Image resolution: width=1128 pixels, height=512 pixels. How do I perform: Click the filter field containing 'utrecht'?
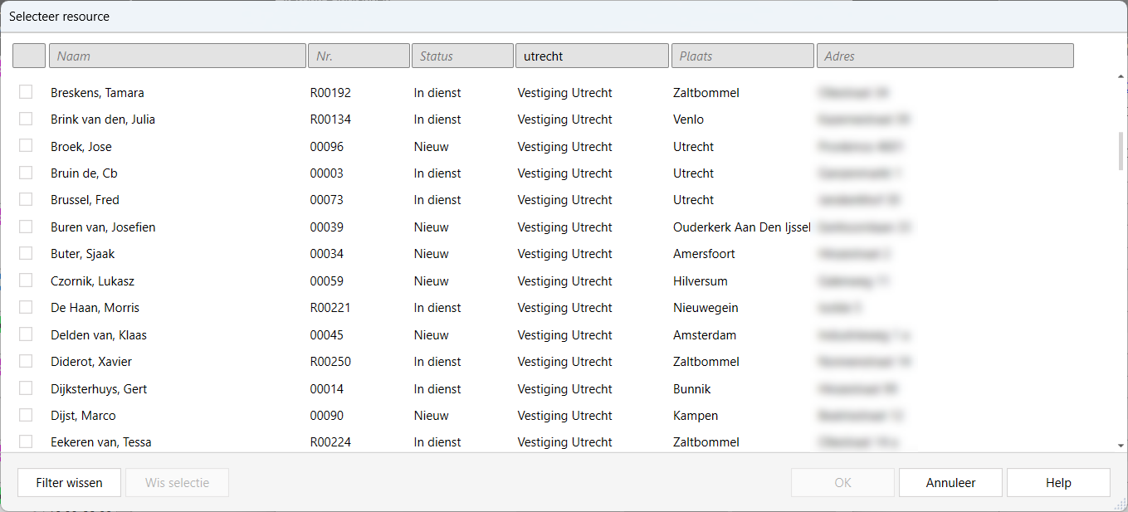click(x=591, y=56)
